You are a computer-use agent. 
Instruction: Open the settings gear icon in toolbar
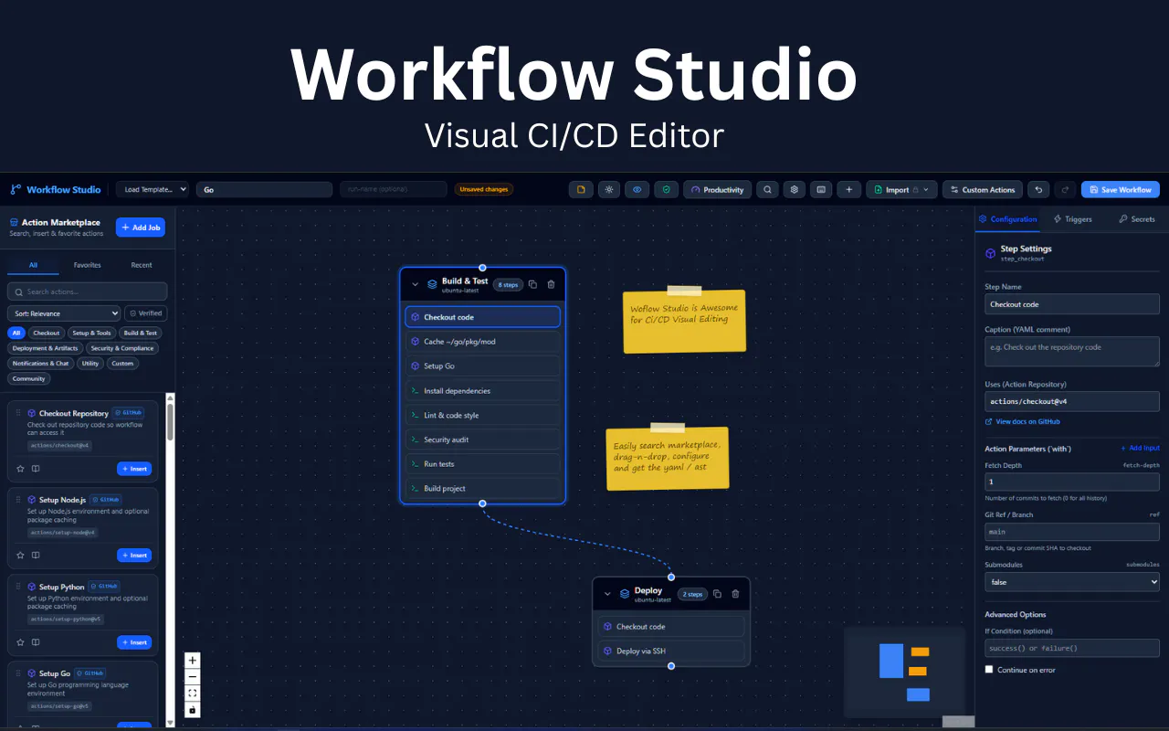(x=795, y=189)
